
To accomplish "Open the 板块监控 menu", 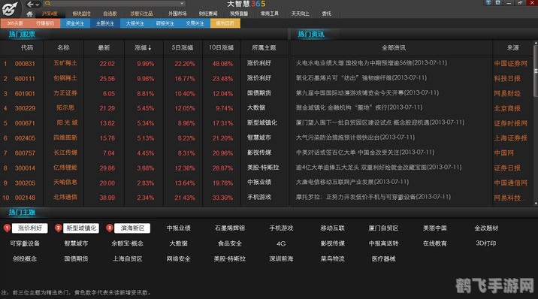I will [x=81, y=14].
